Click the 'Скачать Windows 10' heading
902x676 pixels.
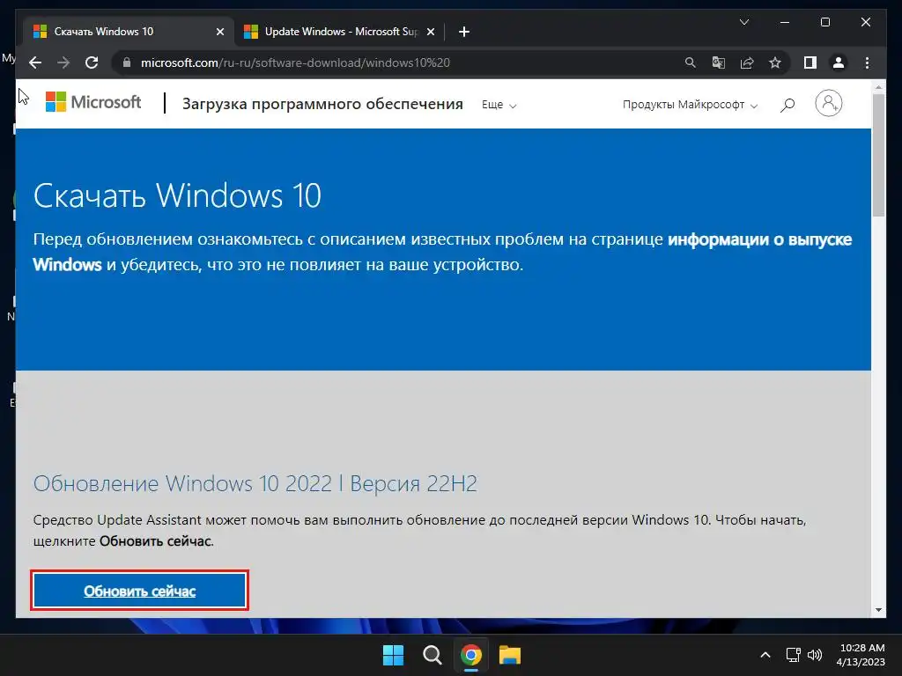[177, 195]
